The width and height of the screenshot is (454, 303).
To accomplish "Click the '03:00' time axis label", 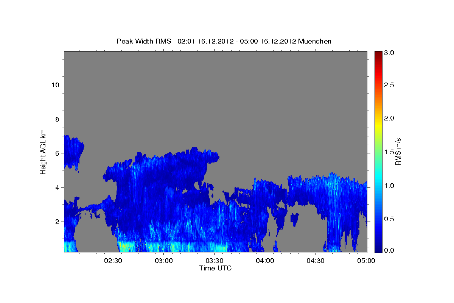I will click(164, 261).
